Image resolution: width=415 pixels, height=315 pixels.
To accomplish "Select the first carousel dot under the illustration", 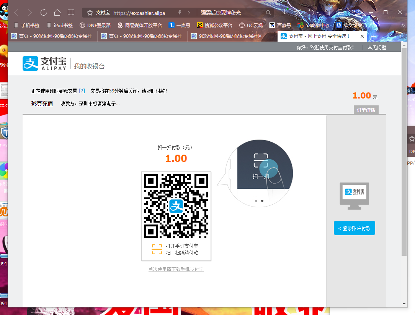I will (x=256, y=201).
